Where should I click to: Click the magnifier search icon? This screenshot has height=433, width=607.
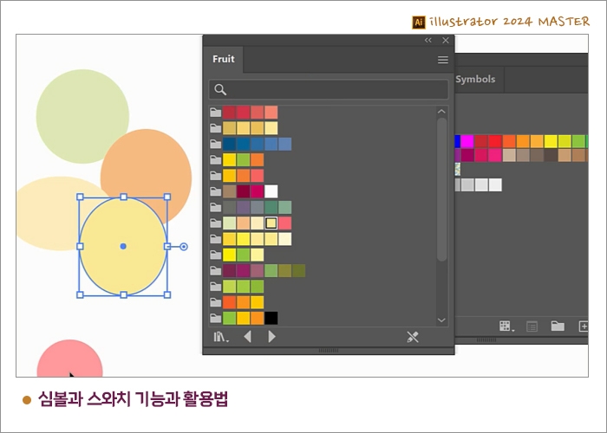220,90
